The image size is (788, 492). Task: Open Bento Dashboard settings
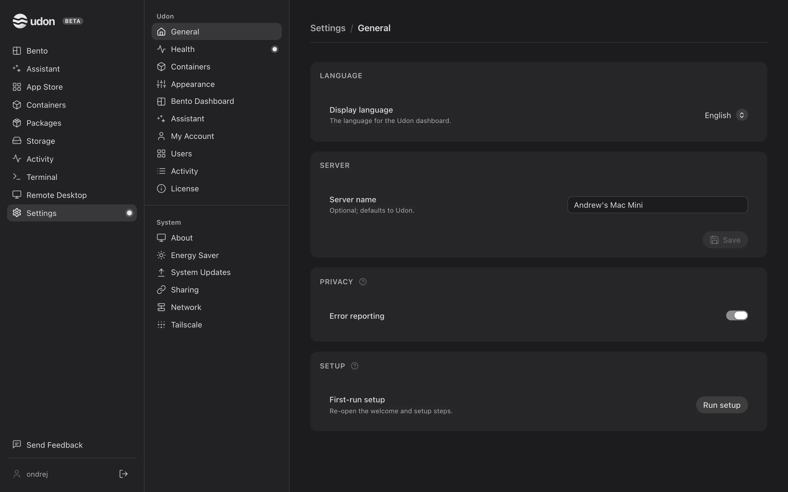(216, 101)
